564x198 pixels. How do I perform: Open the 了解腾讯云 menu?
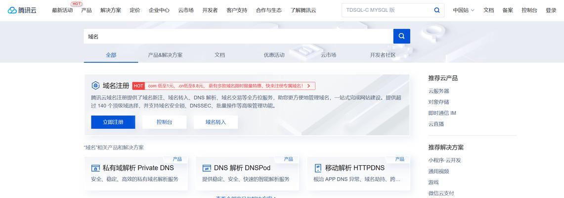point(303,10)
